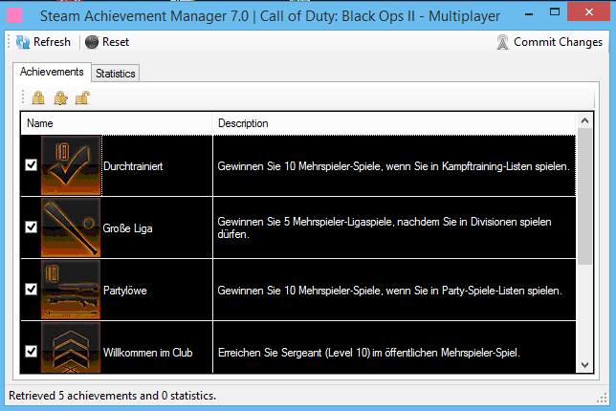The image size is (616, 411).
Task: Click the Große Liga baseball bat icon
Action: coord(71,227)
